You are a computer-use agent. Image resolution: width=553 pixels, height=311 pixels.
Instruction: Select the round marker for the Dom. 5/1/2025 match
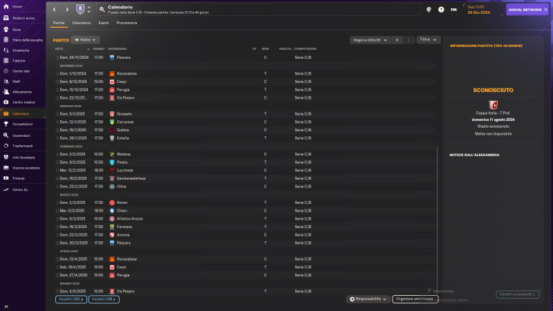(57, 113)
